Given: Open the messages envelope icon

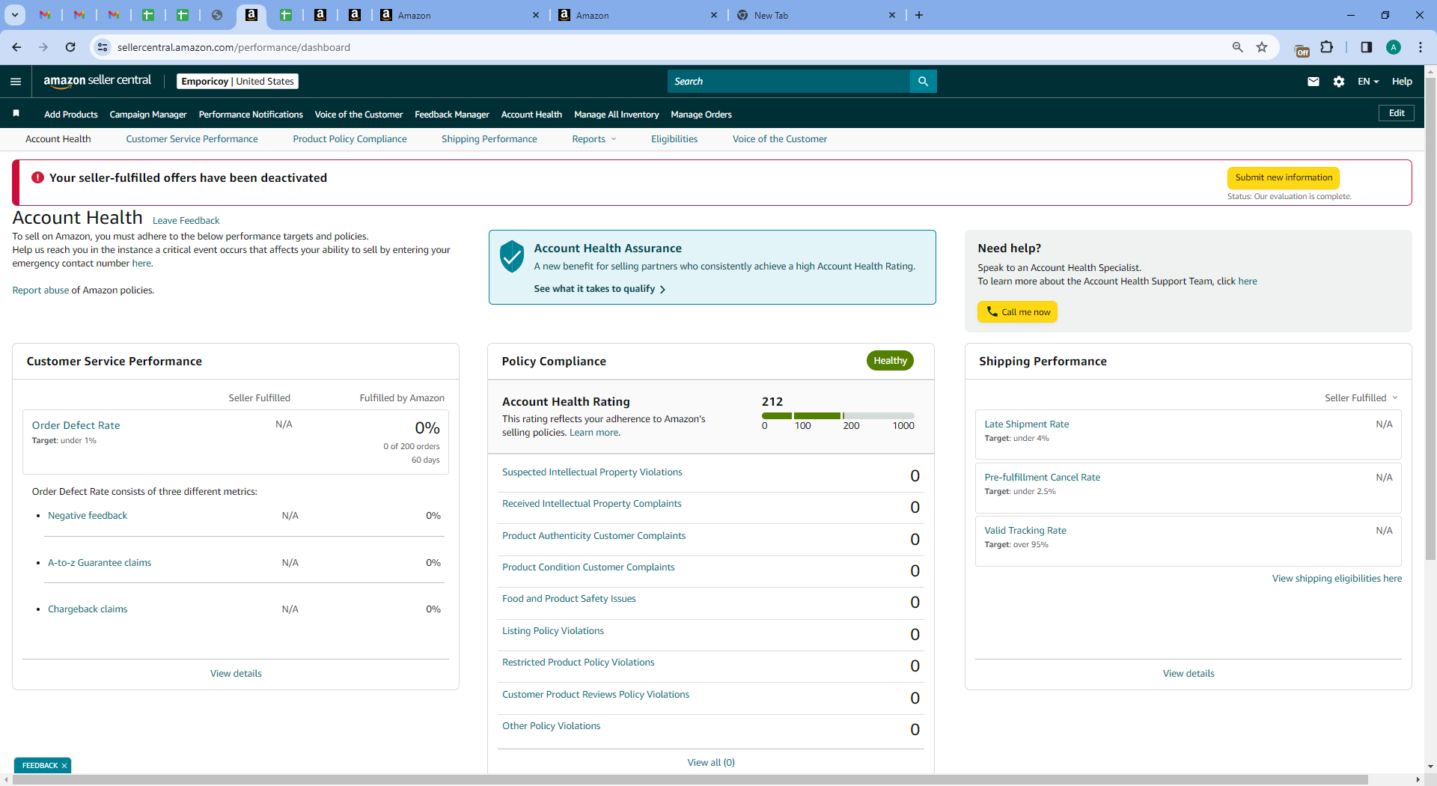Looking at the screenshot, I should pos(1313,82).
